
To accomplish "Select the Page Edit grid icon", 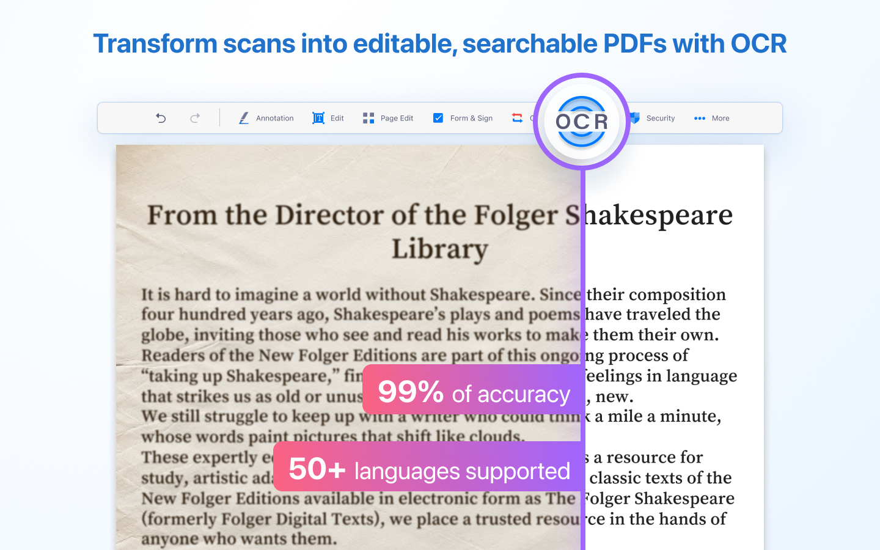I will (x=369, y=118).
